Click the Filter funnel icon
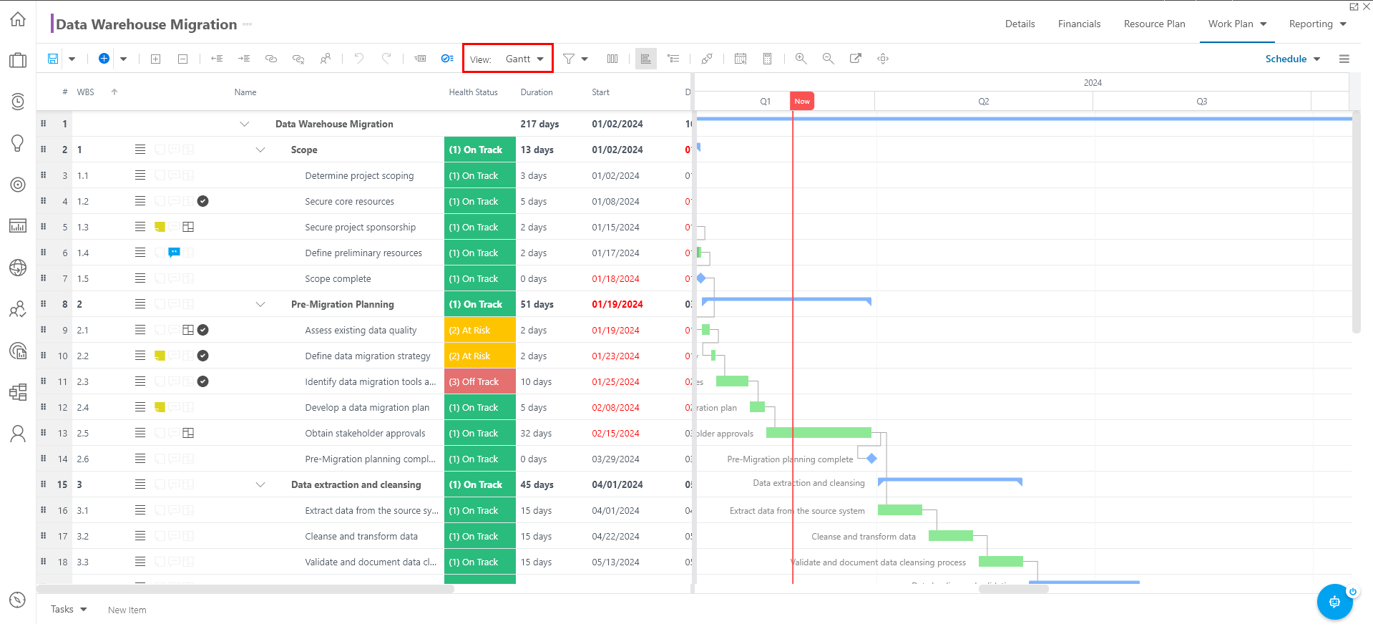 569,59
